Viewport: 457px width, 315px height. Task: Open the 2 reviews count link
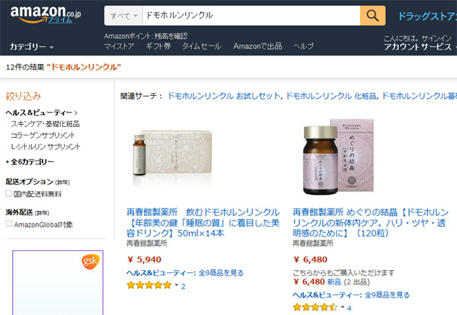pos(183,287)
